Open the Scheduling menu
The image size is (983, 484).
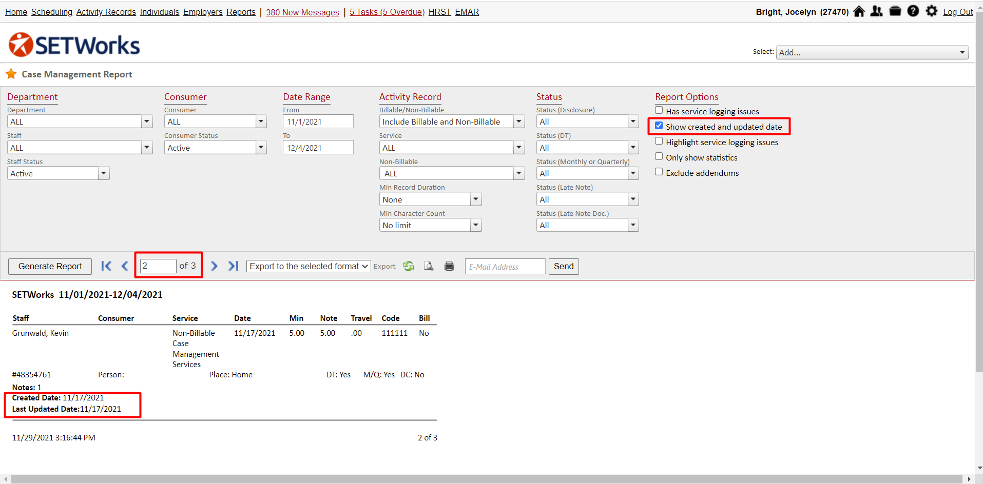52,12
